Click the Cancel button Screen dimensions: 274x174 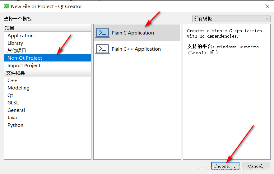tap(256, 166)
